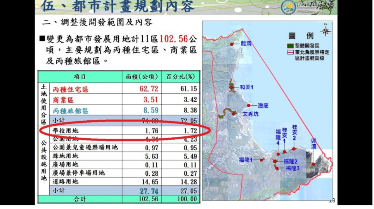Click the red line legend symbol

point(289,52)
